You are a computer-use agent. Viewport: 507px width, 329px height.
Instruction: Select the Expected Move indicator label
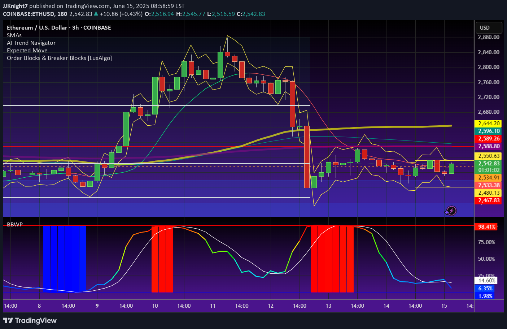27,51
